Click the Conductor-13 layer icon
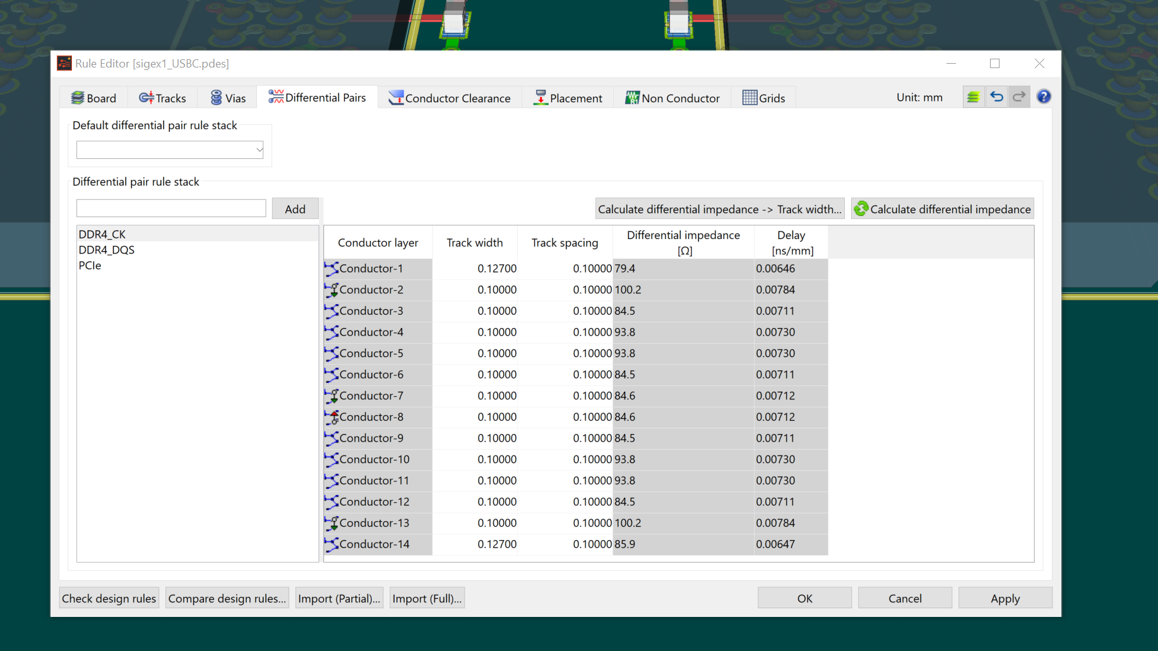The image size is (1158, 651). coord(331,523)
